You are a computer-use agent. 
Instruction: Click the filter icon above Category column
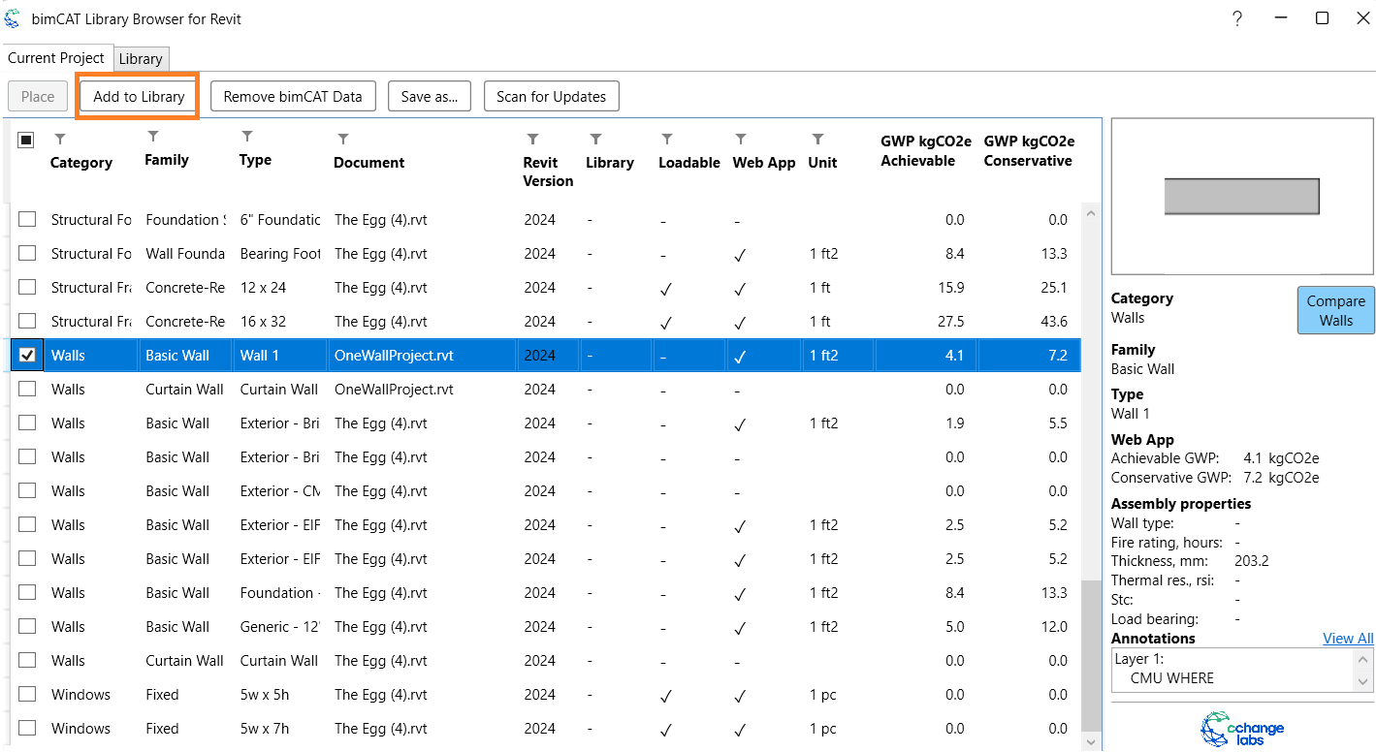coord(60,140)
